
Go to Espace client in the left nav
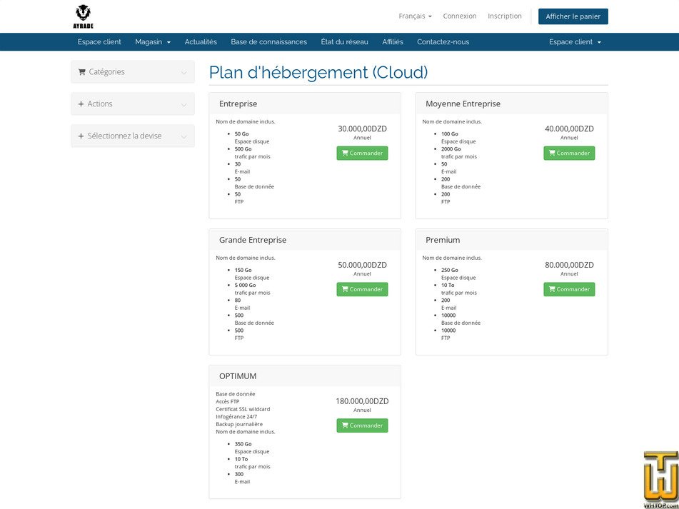99,42
